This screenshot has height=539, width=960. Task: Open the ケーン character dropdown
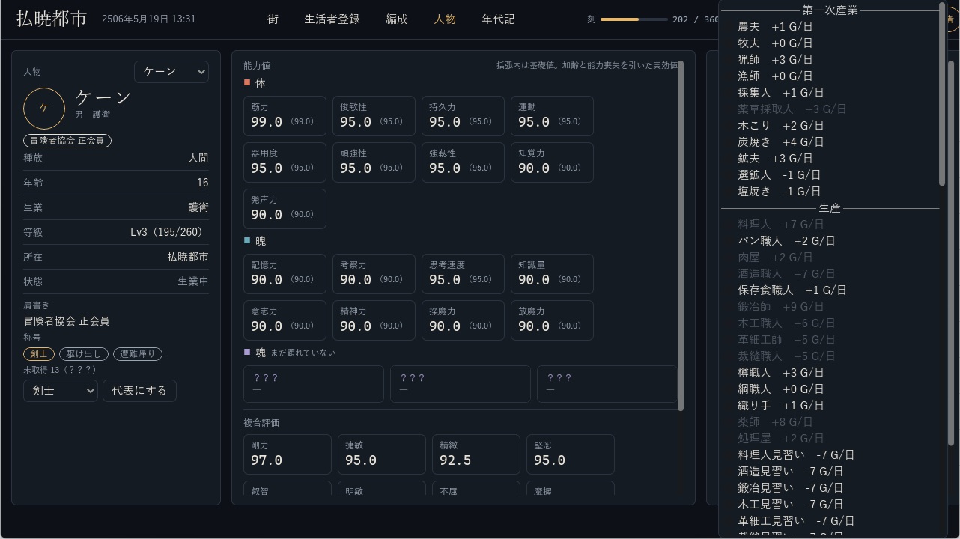click(171, 72)
